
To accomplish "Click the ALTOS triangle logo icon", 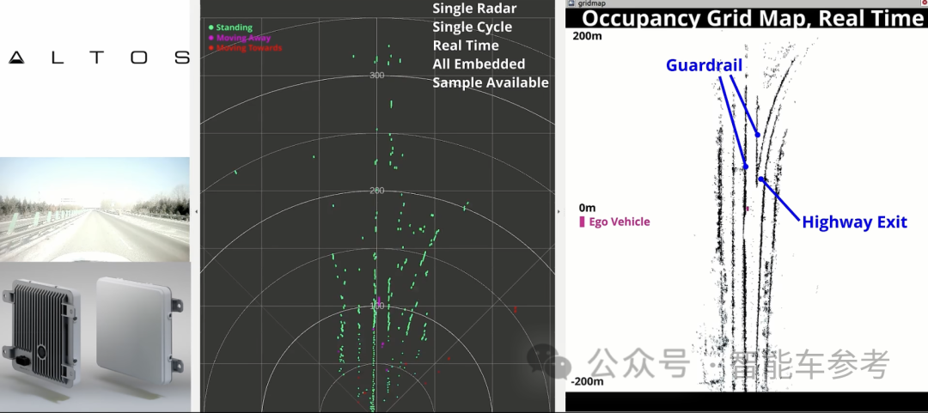I will pyautogui.click(x=16, y=58).
